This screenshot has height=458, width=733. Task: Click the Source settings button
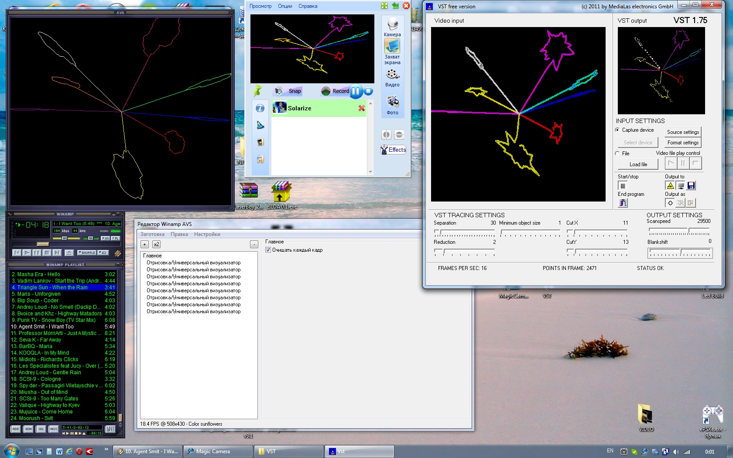point(683,132)
